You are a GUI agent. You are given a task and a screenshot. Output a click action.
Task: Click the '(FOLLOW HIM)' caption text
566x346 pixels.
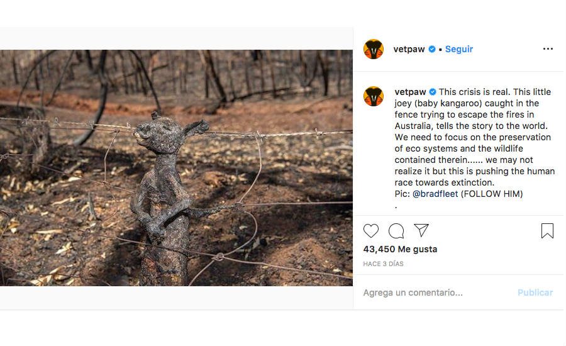(492, 194)
